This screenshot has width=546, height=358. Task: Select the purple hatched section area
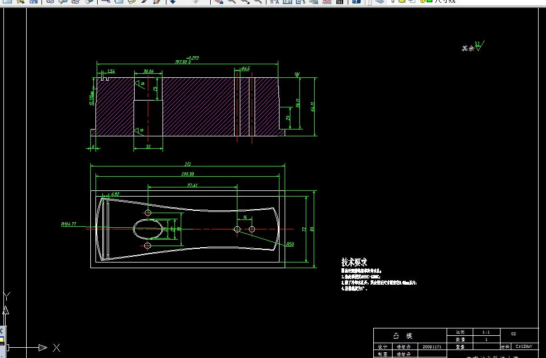(x=198, y=107)
